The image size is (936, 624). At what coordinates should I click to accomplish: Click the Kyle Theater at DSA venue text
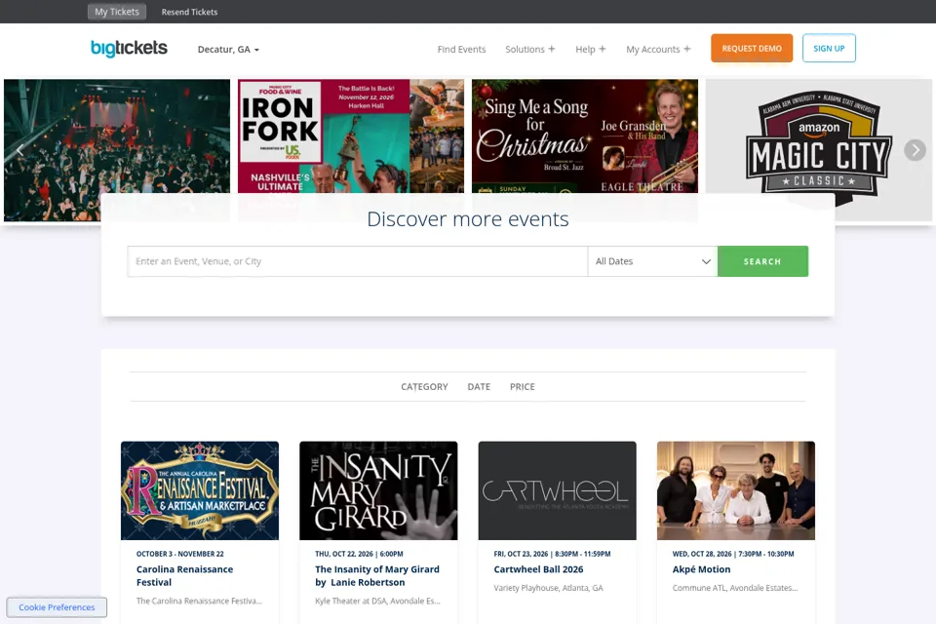[x=377, y=602]
